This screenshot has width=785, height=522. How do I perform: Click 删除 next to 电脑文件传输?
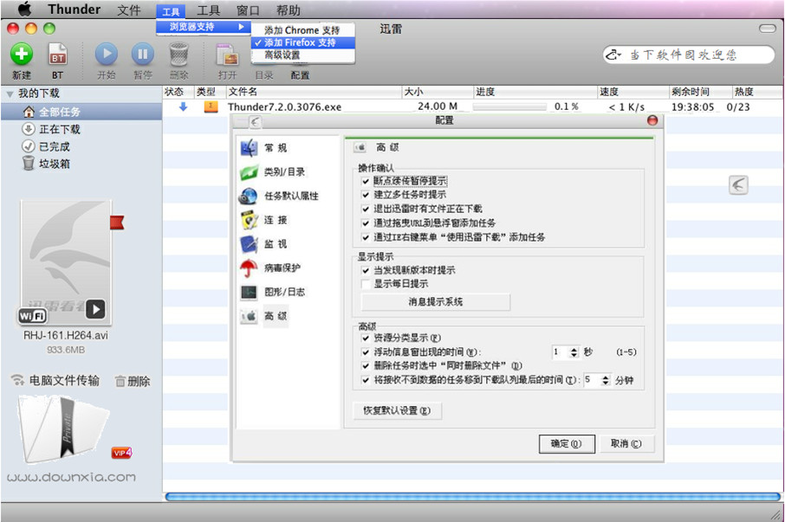pos(133,382)
